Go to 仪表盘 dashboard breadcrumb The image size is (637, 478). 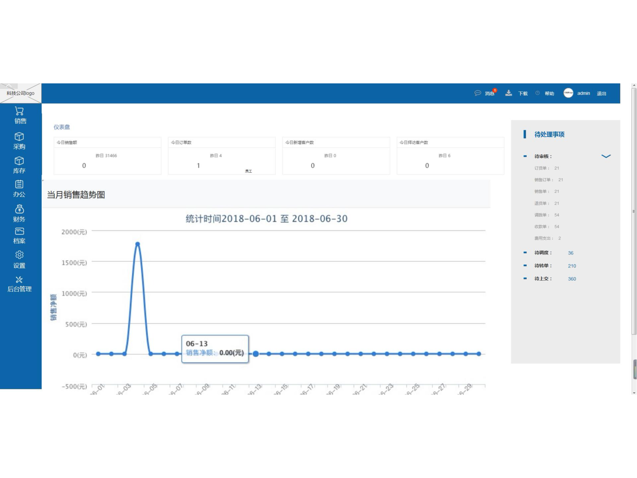click(x=62, y=127)
